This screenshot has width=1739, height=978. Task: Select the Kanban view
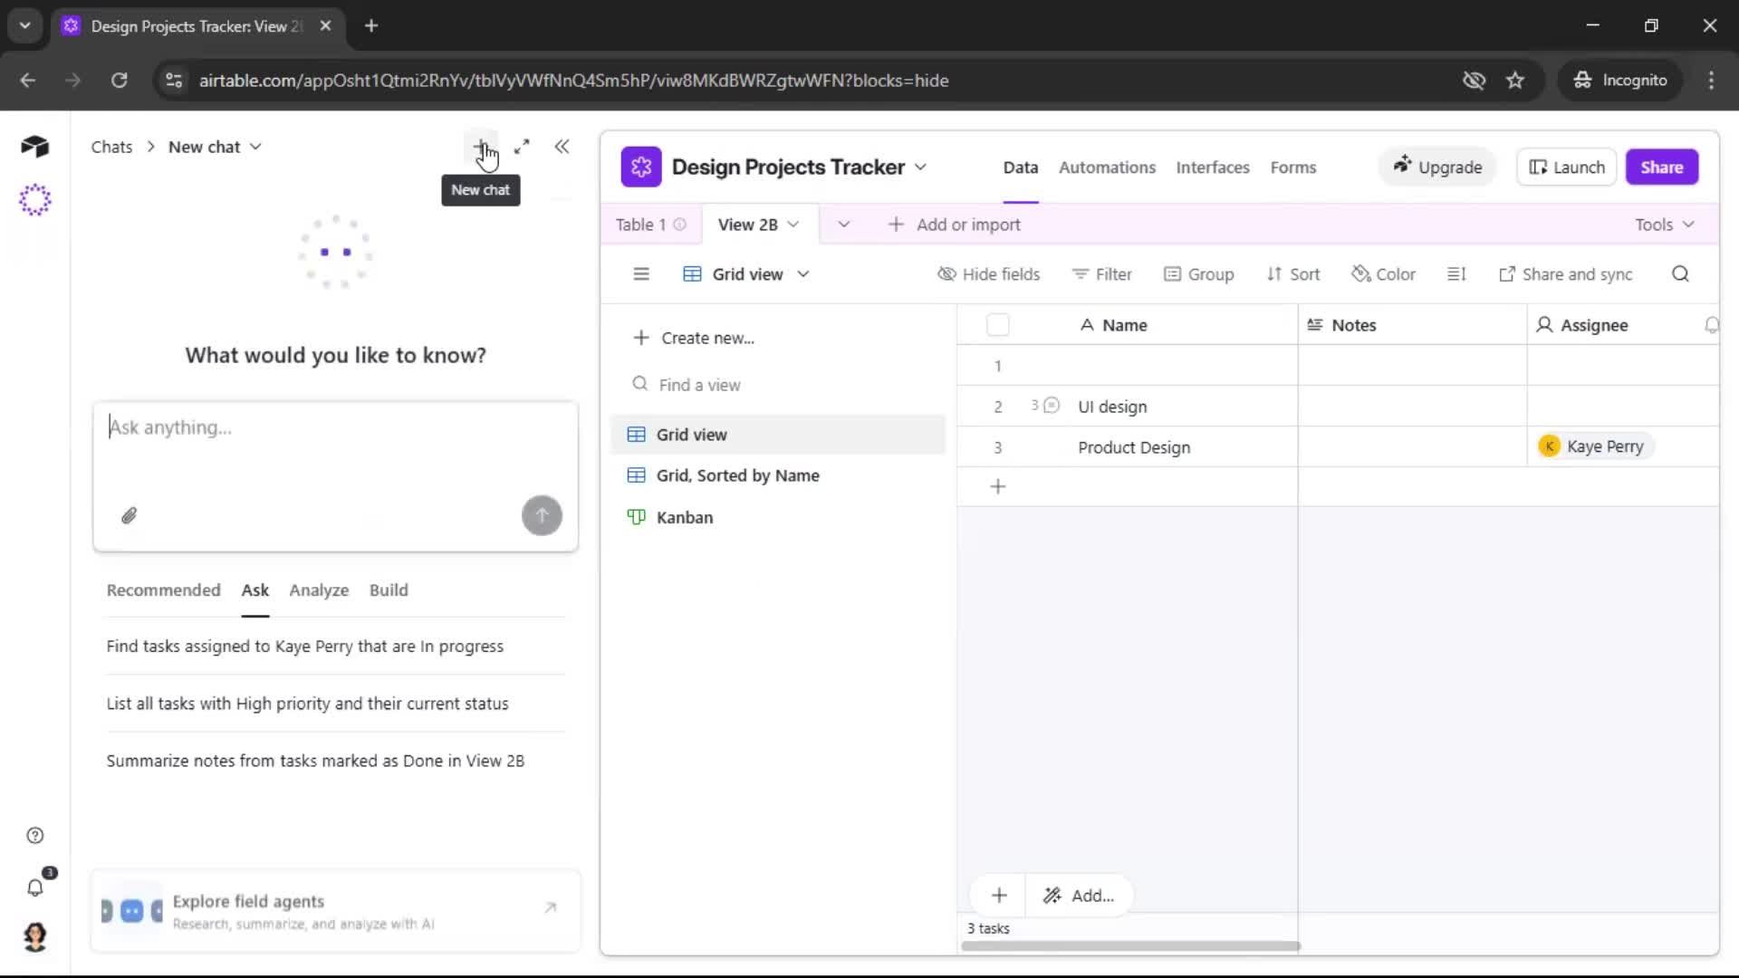(x=778, y=517)
